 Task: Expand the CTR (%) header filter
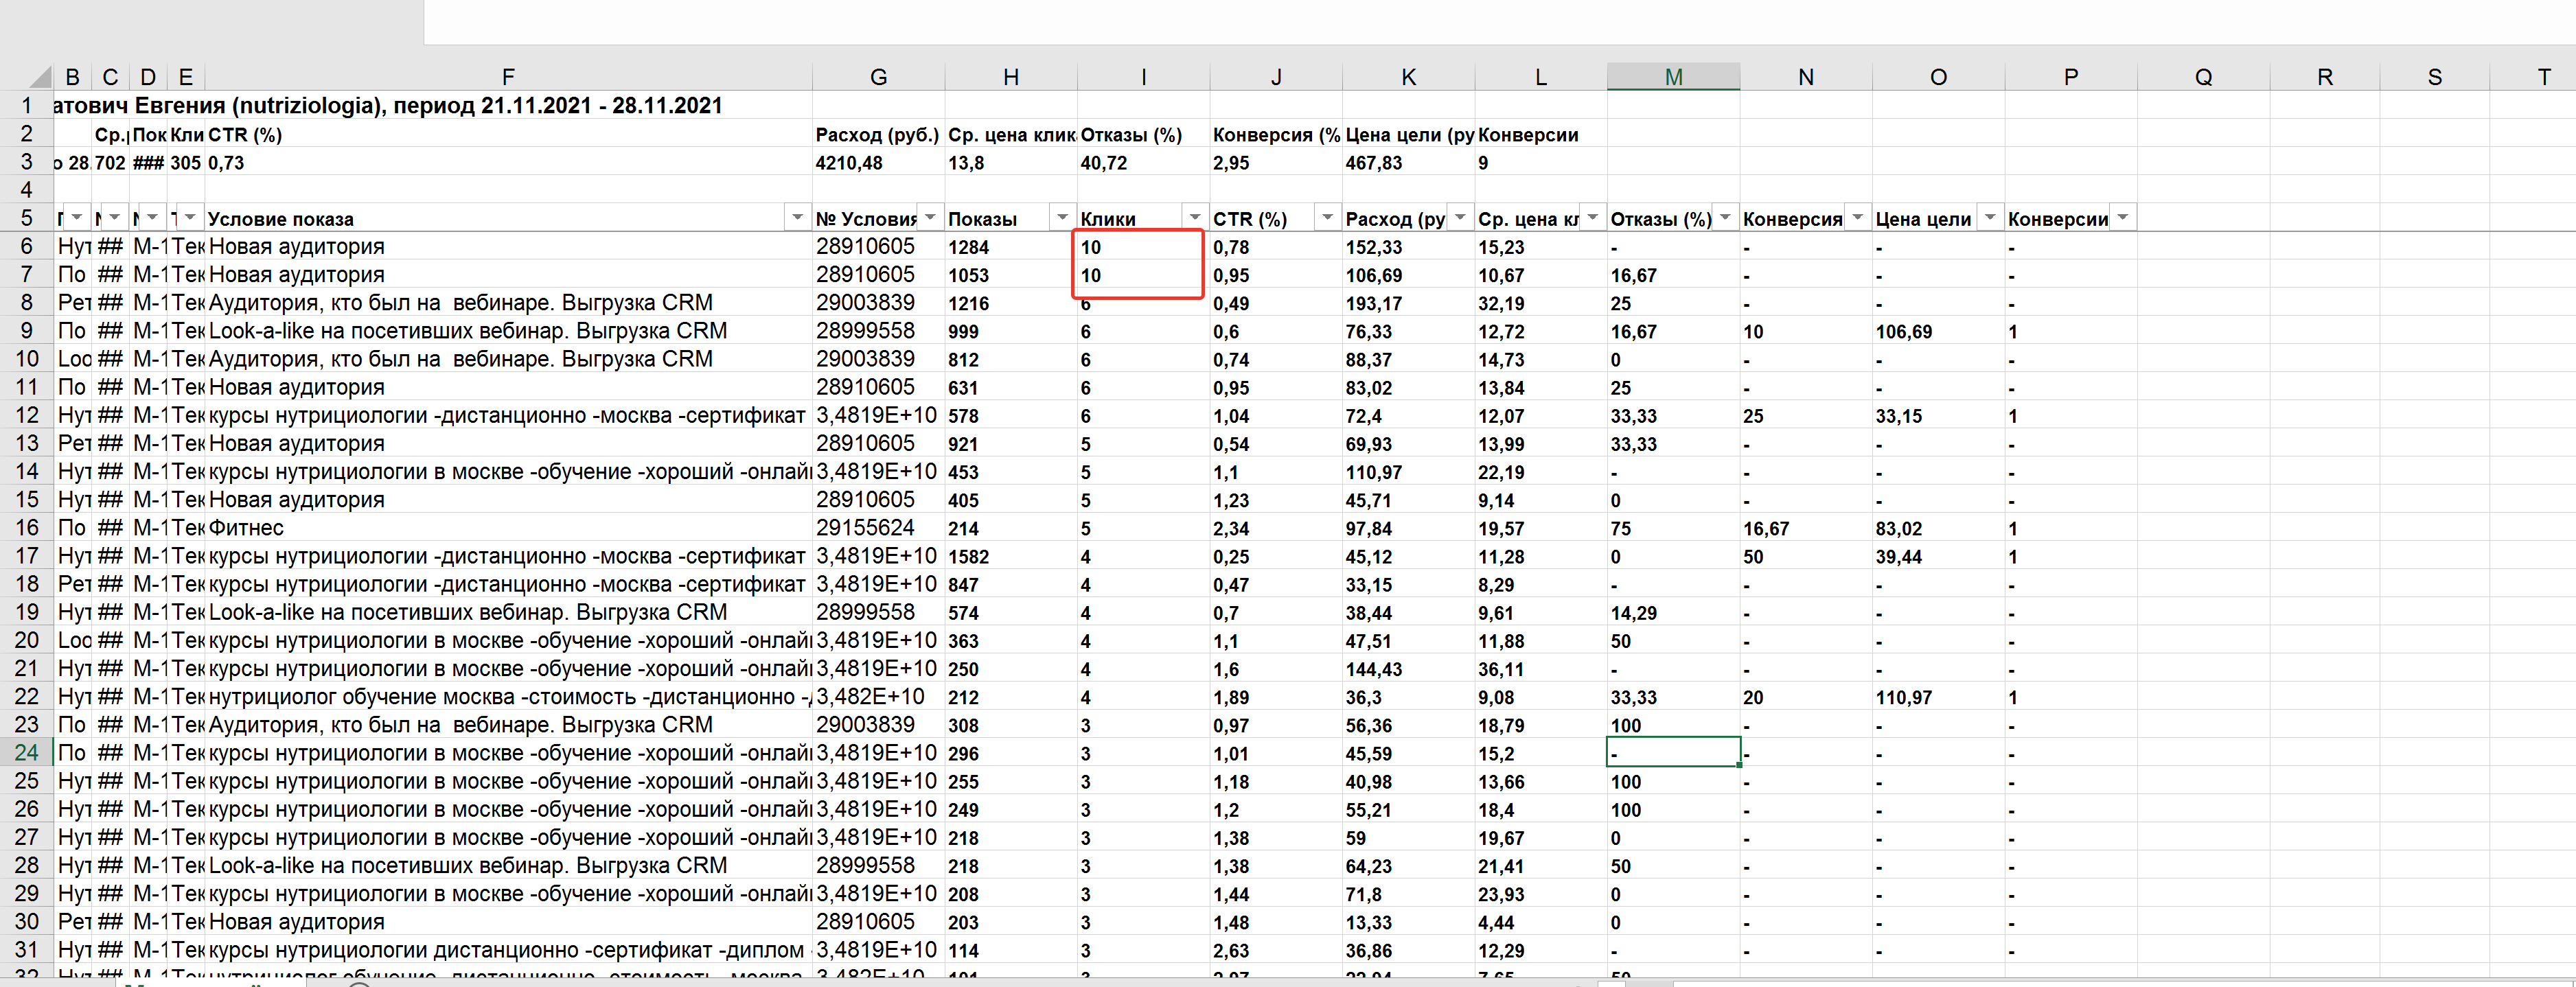pos(1327,218)
